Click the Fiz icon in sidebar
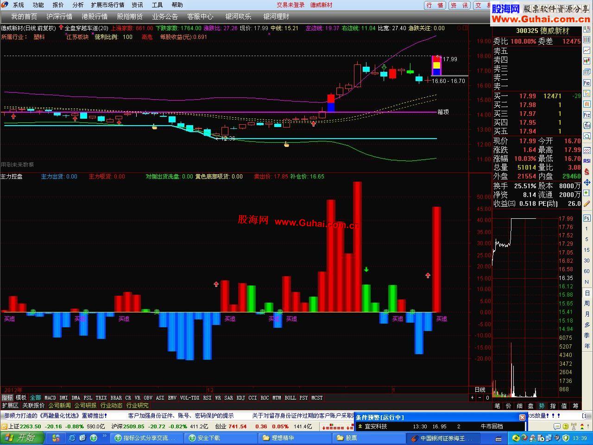The height and width of the screenshot is (445, 593). pos(587,115)
